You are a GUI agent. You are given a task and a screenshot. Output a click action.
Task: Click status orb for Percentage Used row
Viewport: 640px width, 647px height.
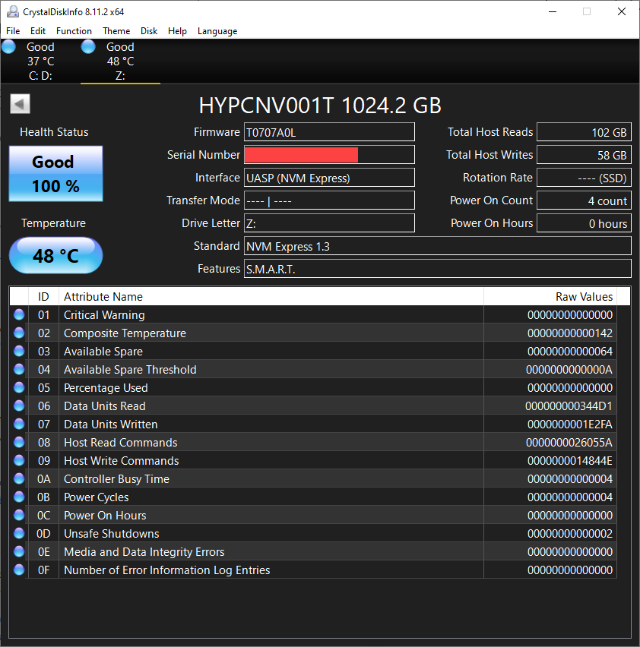pos(19,387)
